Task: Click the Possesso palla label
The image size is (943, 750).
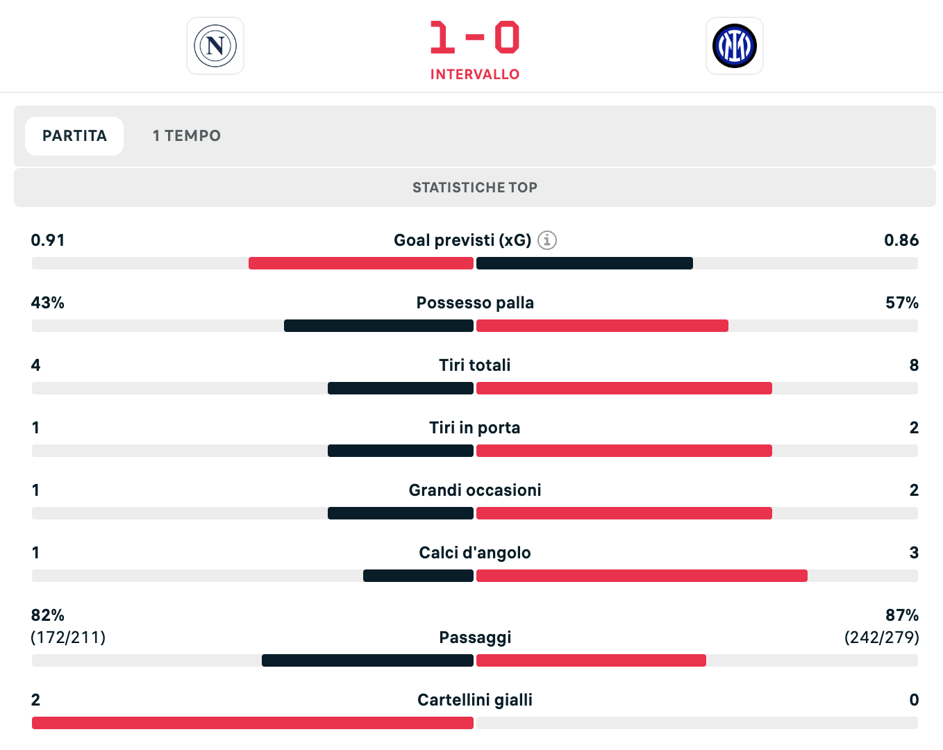Action: 475,303
